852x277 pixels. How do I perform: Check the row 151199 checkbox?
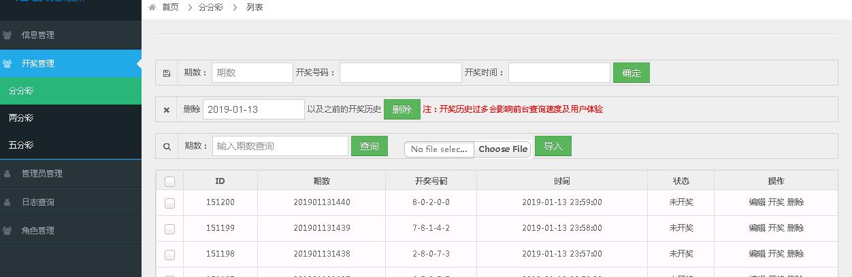tap(169, 229)
